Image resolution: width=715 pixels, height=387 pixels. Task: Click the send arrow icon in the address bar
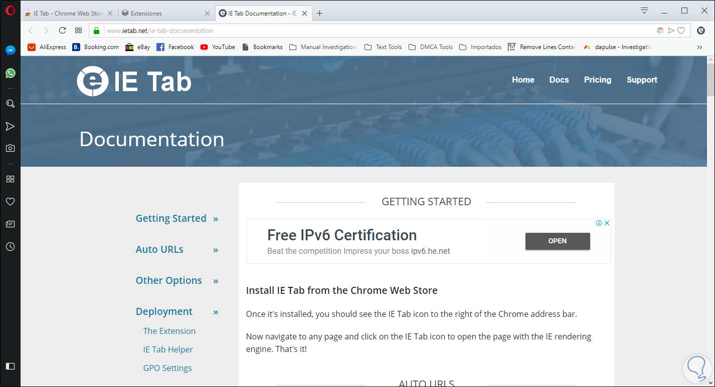pos(671,31)
